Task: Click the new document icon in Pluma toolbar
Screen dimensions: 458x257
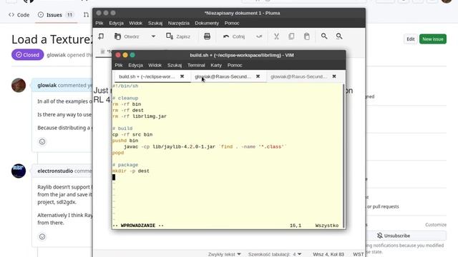Action: coord(101,36)
